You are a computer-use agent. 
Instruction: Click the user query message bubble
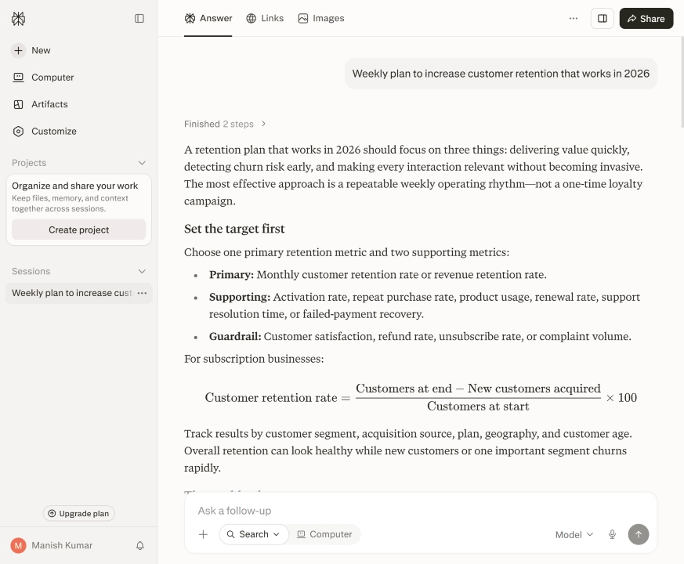click(x=501, y=74)
